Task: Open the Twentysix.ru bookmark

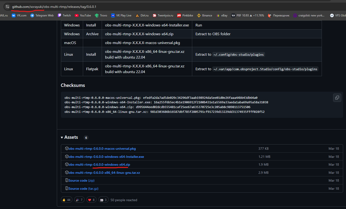Action: (x=163, y=16)
